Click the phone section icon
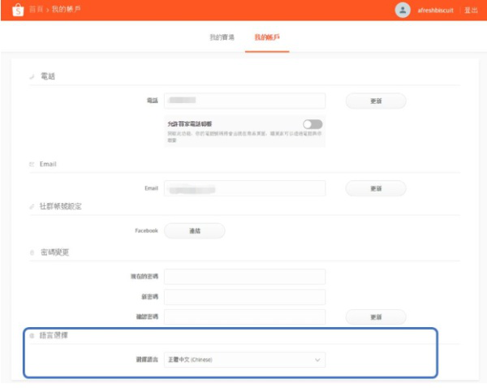487x388 pixels. [x=32, y=76]
